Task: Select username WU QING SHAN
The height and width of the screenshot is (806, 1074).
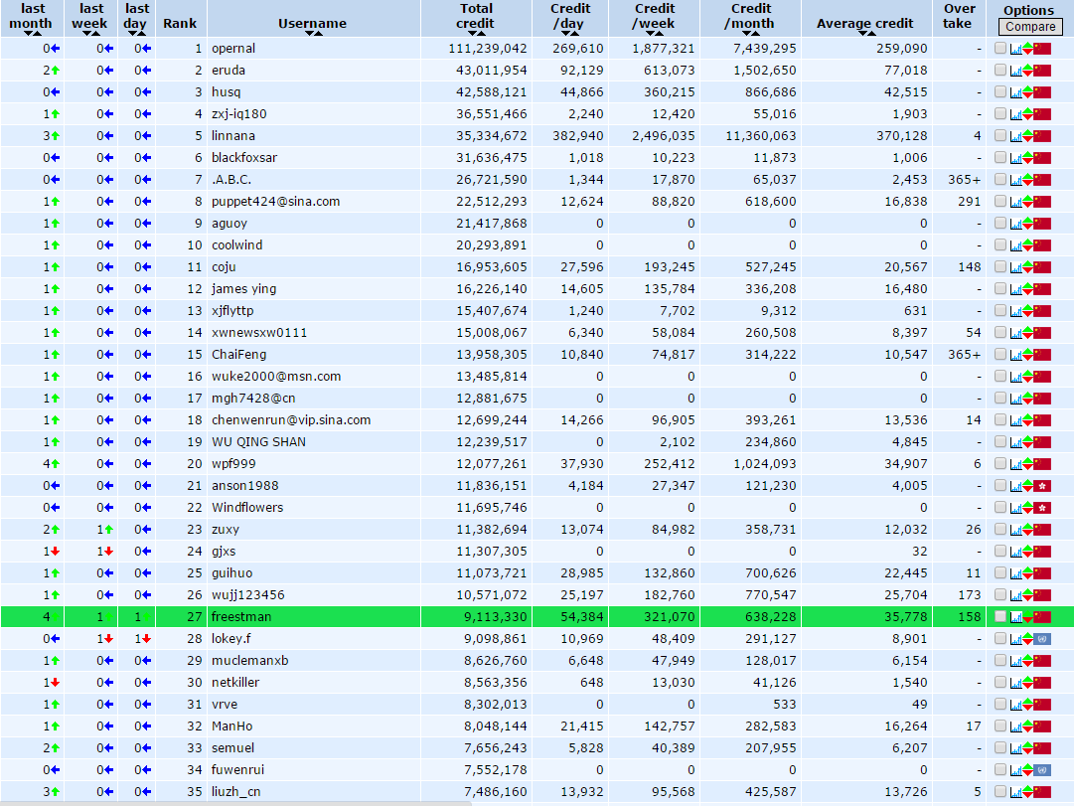Action: [x=258, y=442]
